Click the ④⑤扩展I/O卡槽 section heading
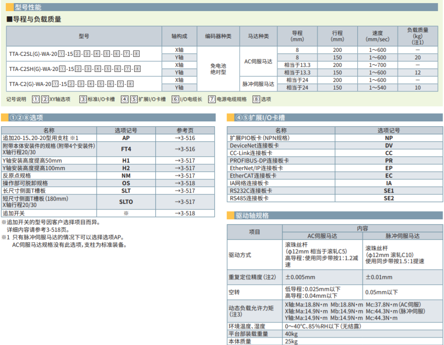The height and width of the screenshot is (345, 444). [x=260, y=117]
